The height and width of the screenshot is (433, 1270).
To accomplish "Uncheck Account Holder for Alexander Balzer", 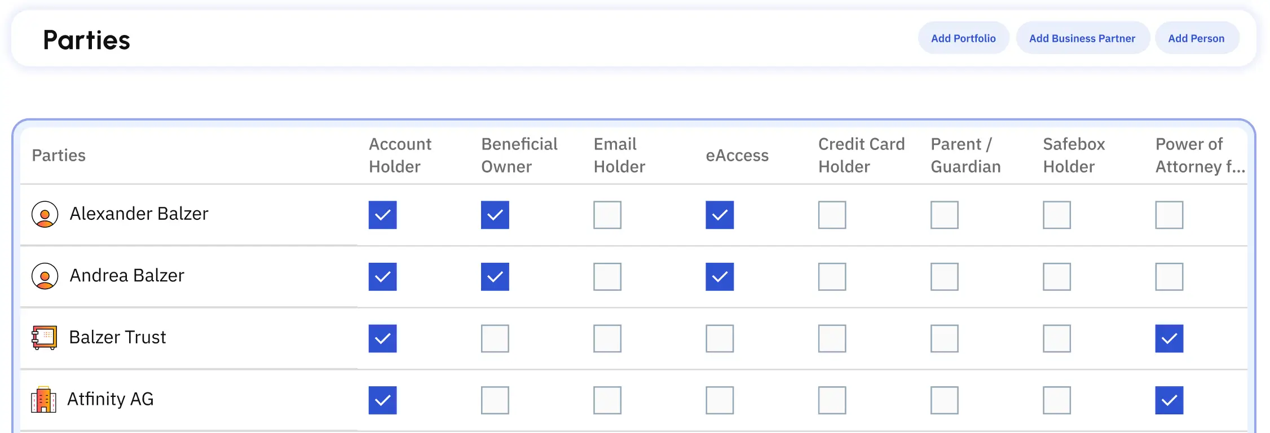I will click(382, 215).
